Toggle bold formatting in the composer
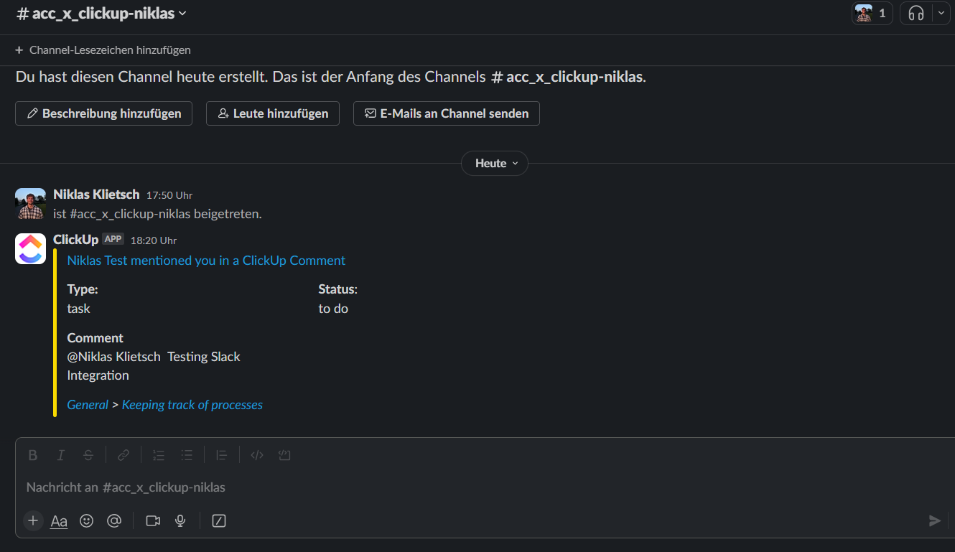 [33, 455]
